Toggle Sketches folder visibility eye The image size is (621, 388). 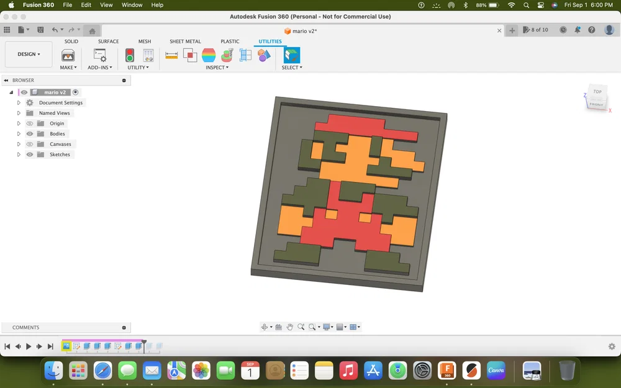click(30, 155)
